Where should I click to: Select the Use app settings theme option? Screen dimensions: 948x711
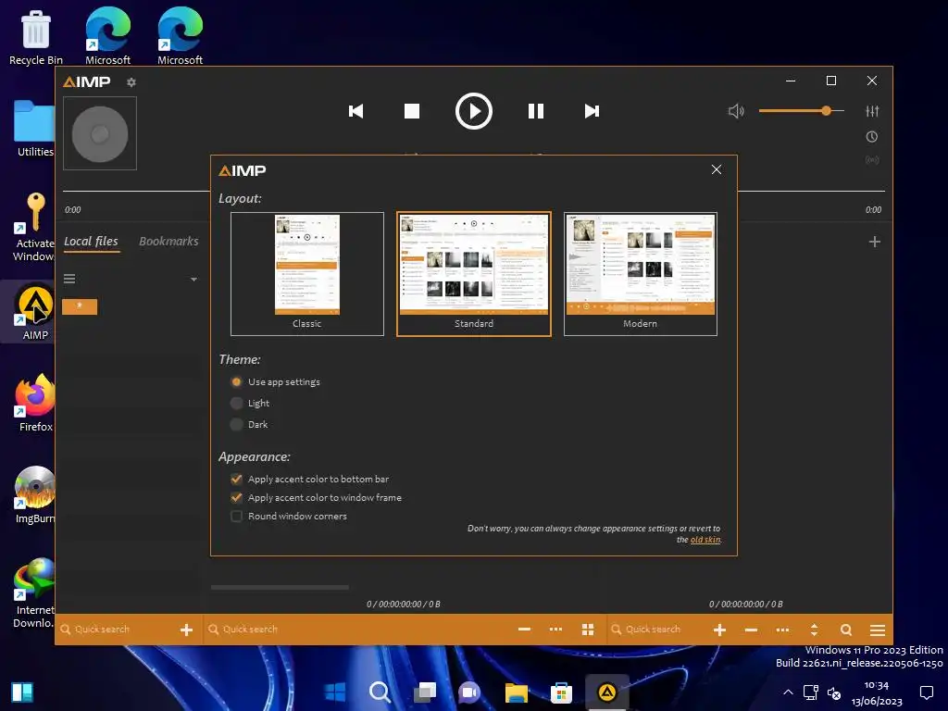click(236, 382)
